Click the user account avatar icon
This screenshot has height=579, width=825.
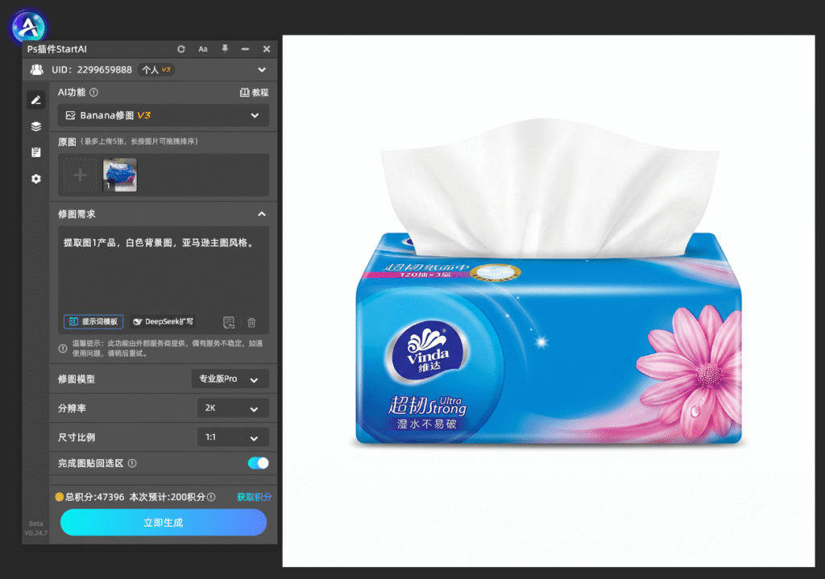tap(37, 69)
